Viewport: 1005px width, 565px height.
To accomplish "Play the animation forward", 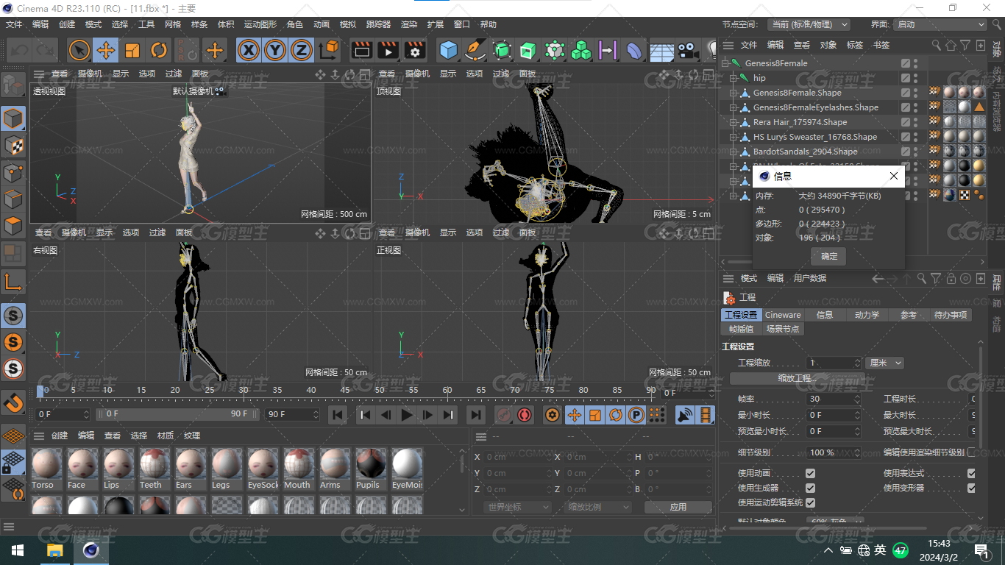I will (x=406, y=415).
